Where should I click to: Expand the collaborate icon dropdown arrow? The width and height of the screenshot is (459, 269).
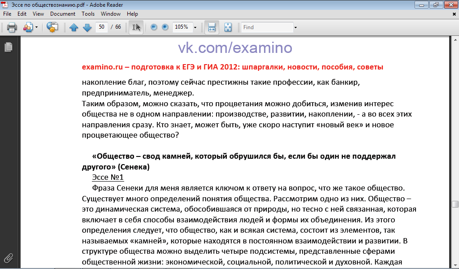click(x=36, y=27)
